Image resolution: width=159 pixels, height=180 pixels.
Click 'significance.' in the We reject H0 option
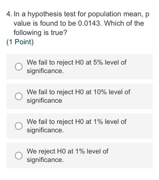click(45, 160)
